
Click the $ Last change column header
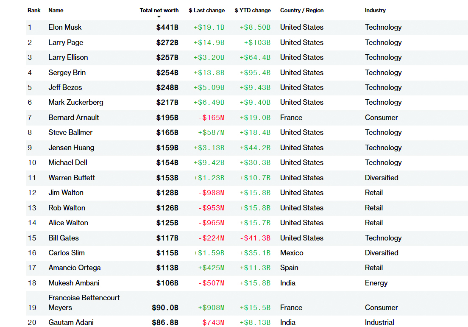tap(206, 10)
